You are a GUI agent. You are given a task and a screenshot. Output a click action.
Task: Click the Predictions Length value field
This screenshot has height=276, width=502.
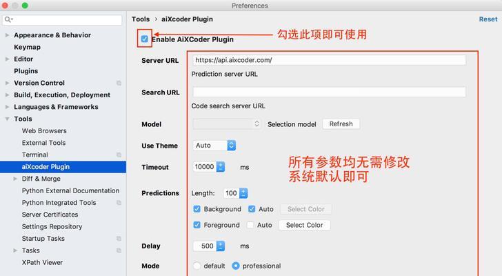tap(231, 193)
